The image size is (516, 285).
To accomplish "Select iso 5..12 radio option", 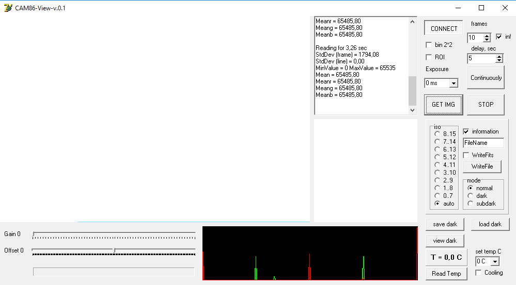I will [x=437, y=157].
